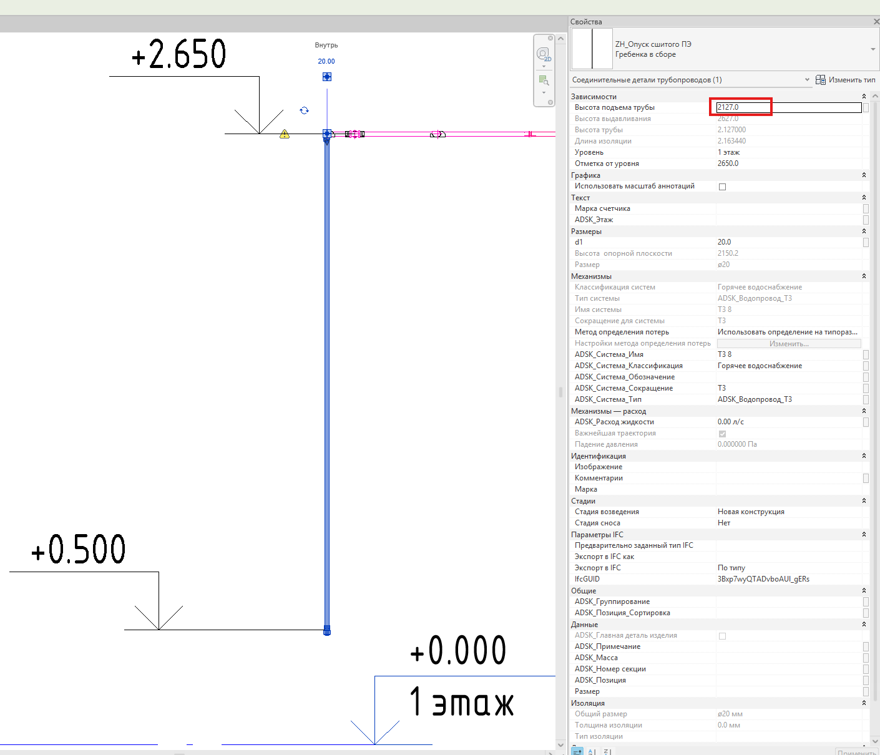Open the family type selector dropdown
Screen dimensions: 880x755
(x=873, y=49)
